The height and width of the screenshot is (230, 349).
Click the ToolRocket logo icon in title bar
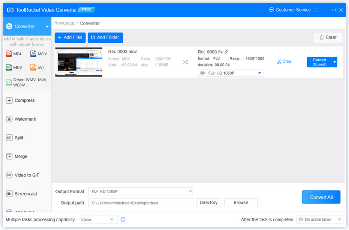point(10,10)
